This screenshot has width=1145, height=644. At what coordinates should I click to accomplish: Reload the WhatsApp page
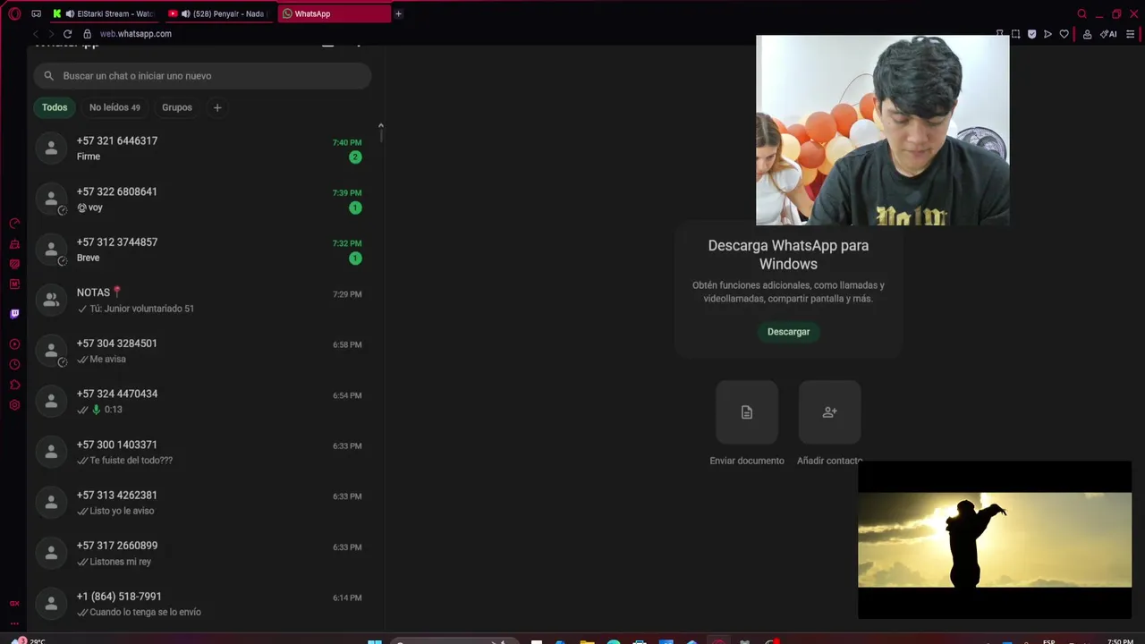67,34
